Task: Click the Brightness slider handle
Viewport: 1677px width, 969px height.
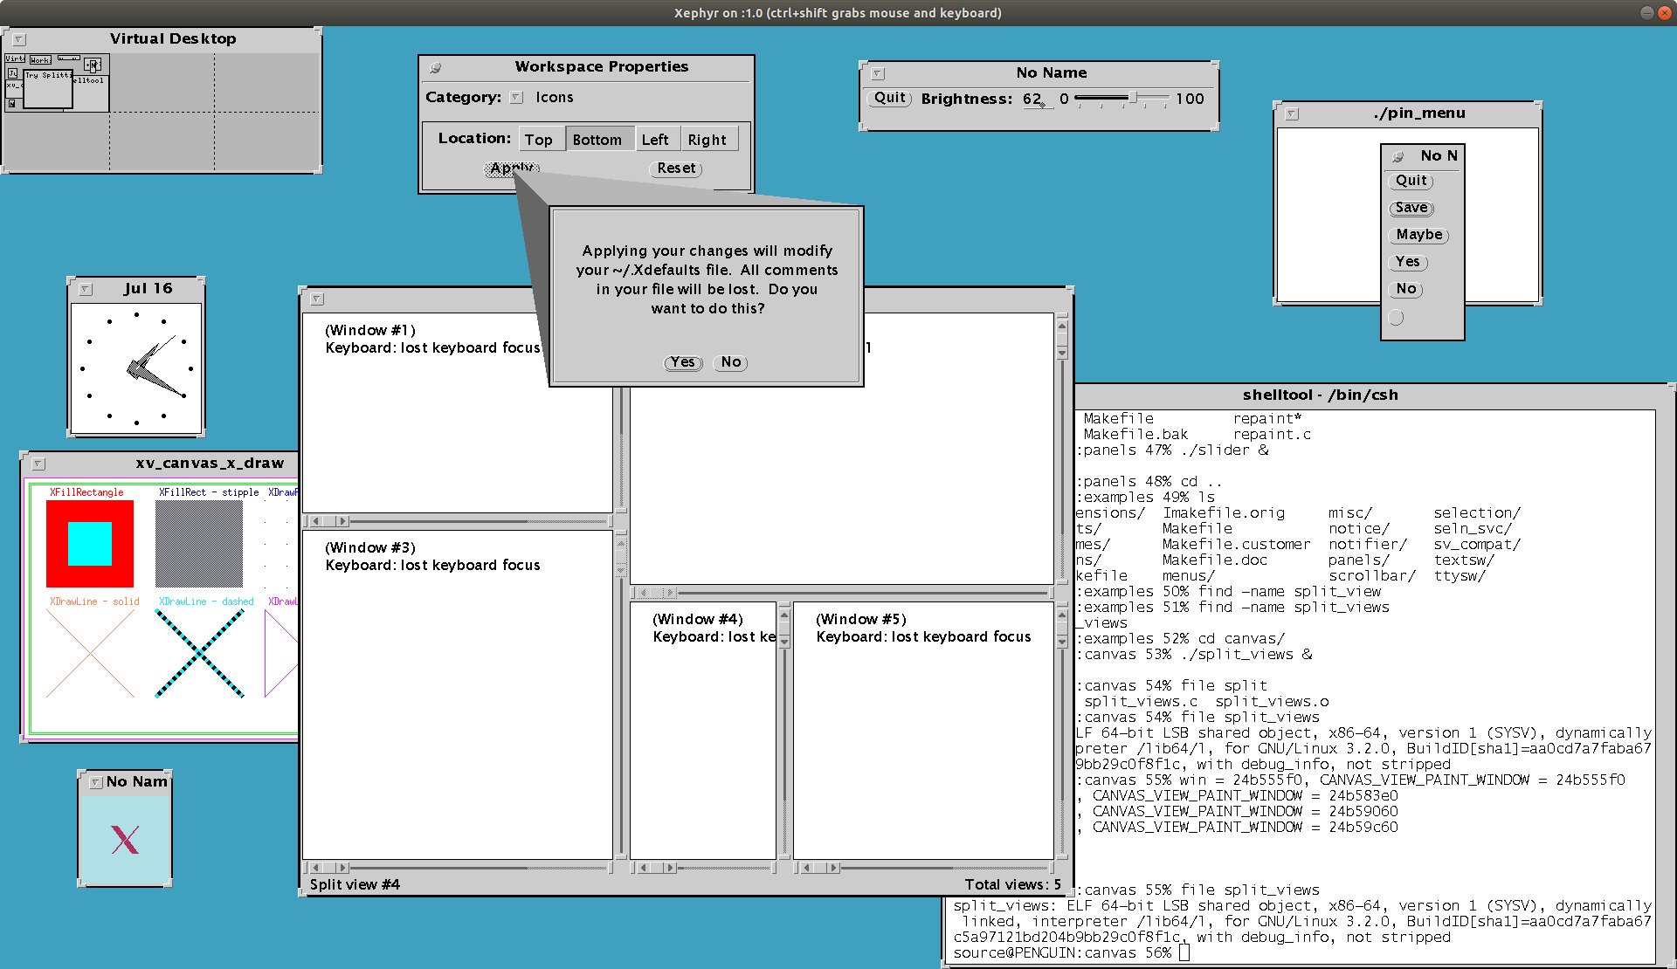Action: click(x=1133, y=98)
